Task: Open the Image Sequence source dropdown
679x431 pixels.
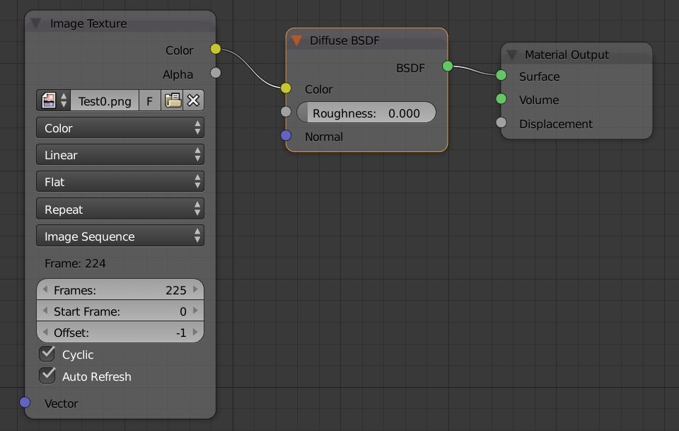Action: click(120, 236)
